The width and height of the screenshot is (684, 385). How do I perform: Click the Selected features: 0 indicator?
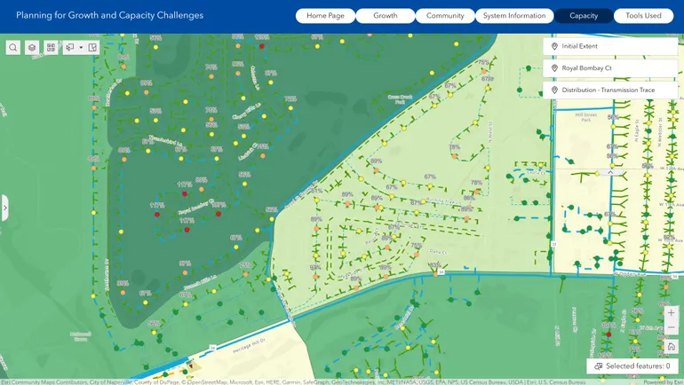pyautogui.click(x=632, y=366)
